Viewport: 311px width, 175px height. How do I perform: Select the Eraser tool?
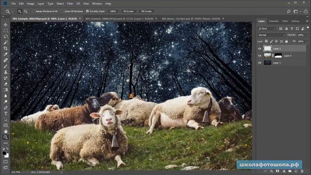[x=5, y=84]
